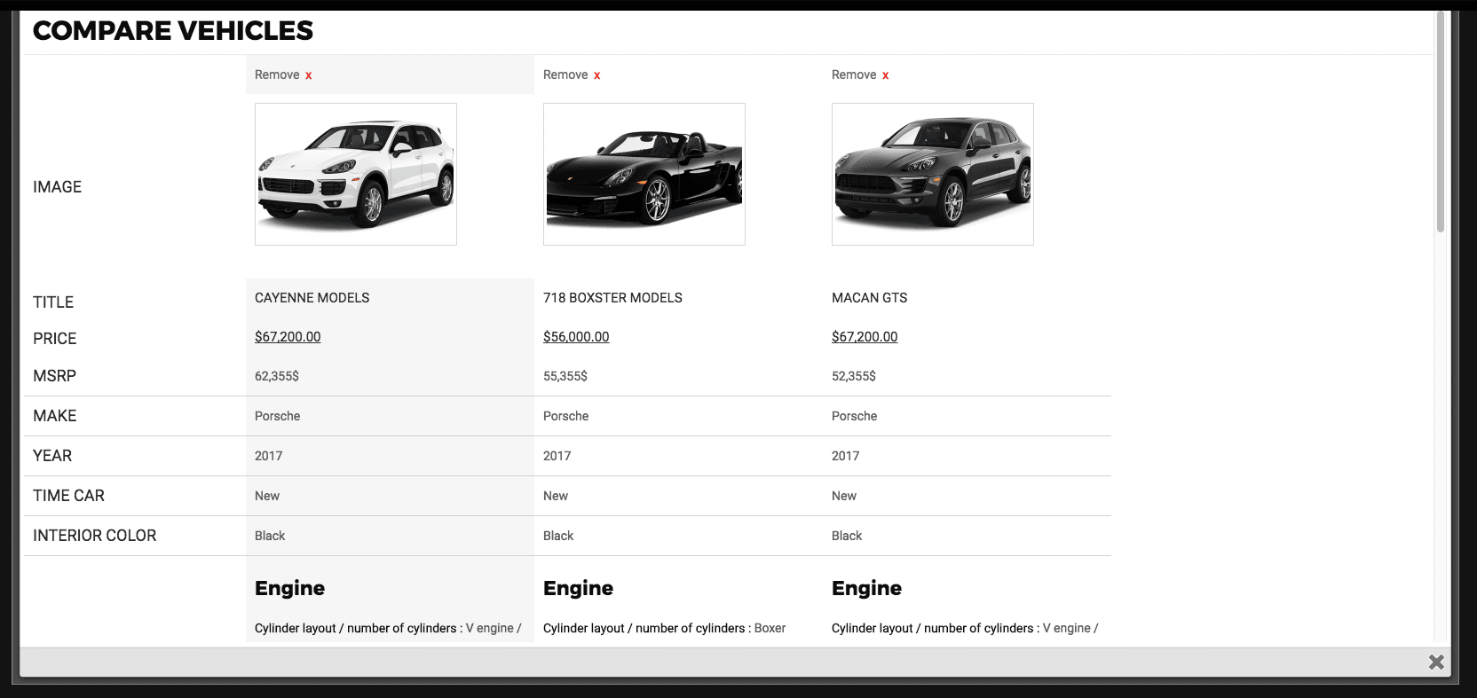Click the 55,355$ MSRP value
Viewport: 1477px width, 698px height.
[565, 376]
